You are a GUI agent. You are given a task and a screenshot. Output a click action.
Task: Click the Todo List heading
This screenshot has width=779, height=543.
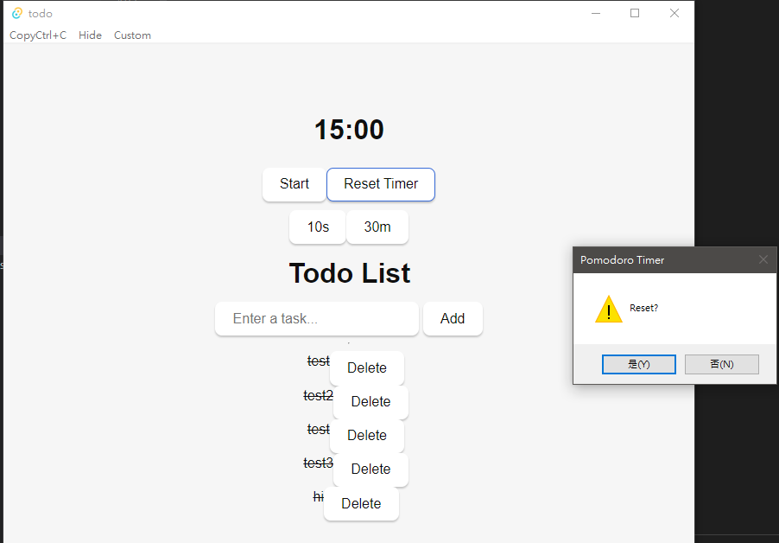click(349, 273)
